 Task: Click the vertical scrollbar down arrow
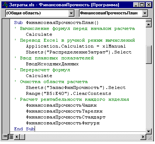click(149, 131)
